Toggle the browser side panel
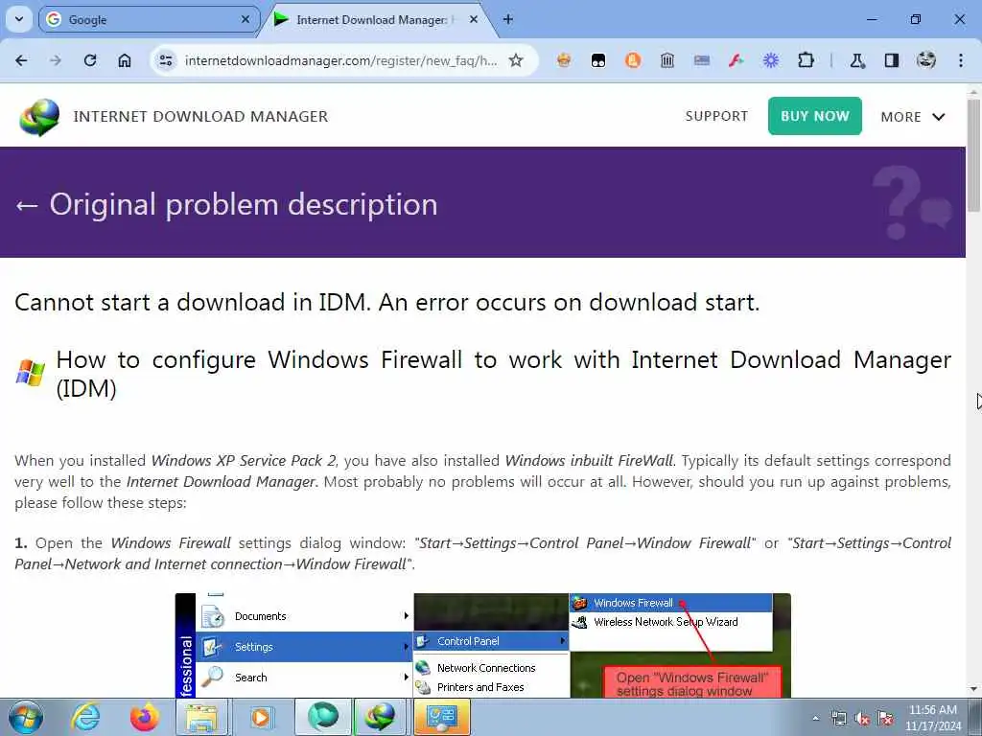The height and width of the screenshot is (736, 982). point(892,60)
